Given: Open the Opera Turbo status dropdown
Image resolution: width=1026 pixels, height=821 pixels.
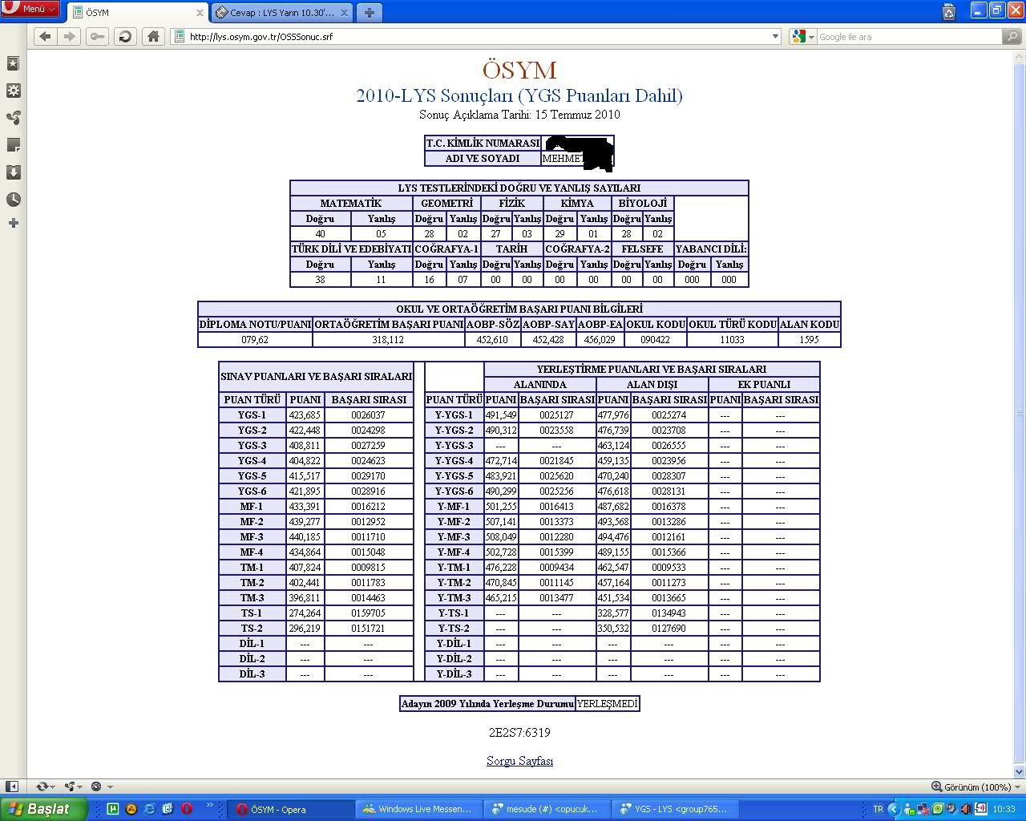Looking at the screenshot, I should point(101,787).
